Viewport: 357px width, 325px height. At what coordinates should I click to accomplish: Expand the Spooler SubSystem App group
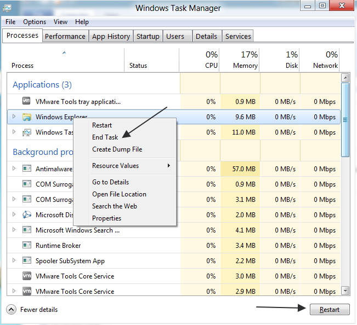[14, 260]
